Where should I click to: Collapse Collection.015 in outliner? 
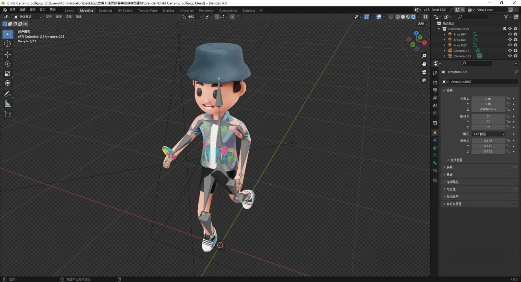(439, 29)
